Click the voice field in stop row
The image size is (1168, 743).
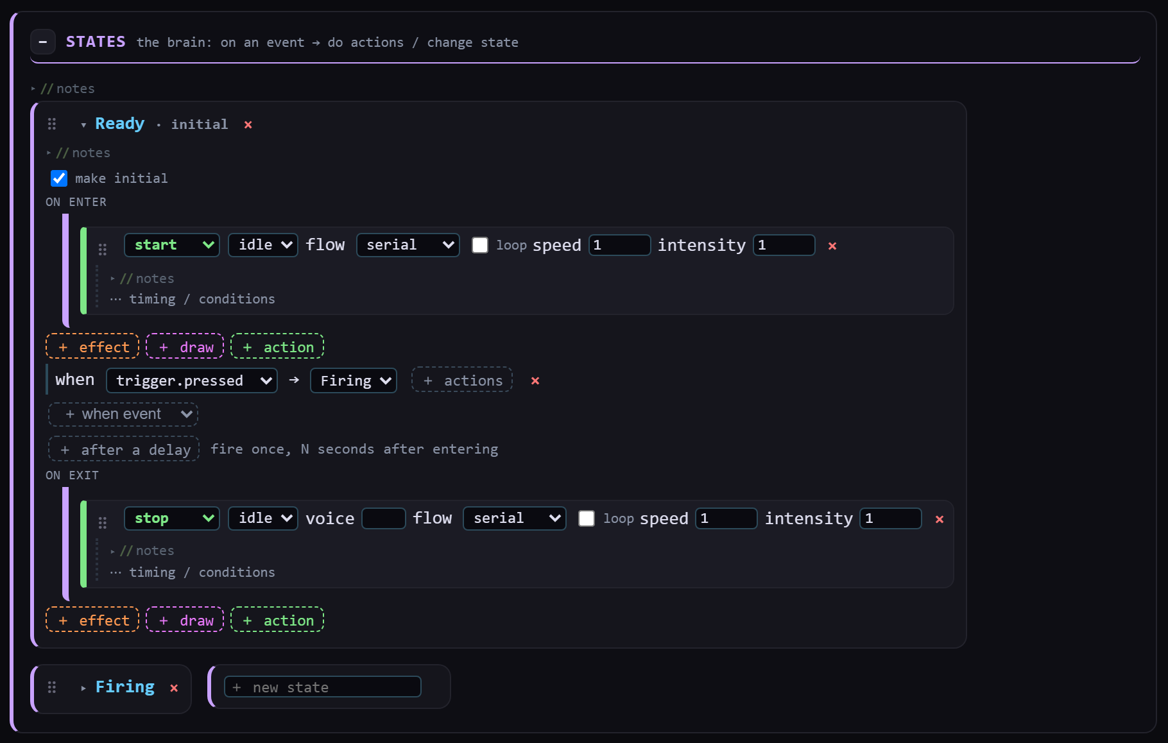coord(384,518)
